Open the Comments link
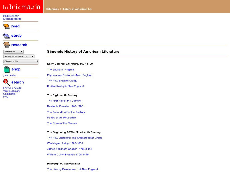Image resolution: width=230 pixels, height=172 pixels. pyautogui.click(x=9, y=94)
